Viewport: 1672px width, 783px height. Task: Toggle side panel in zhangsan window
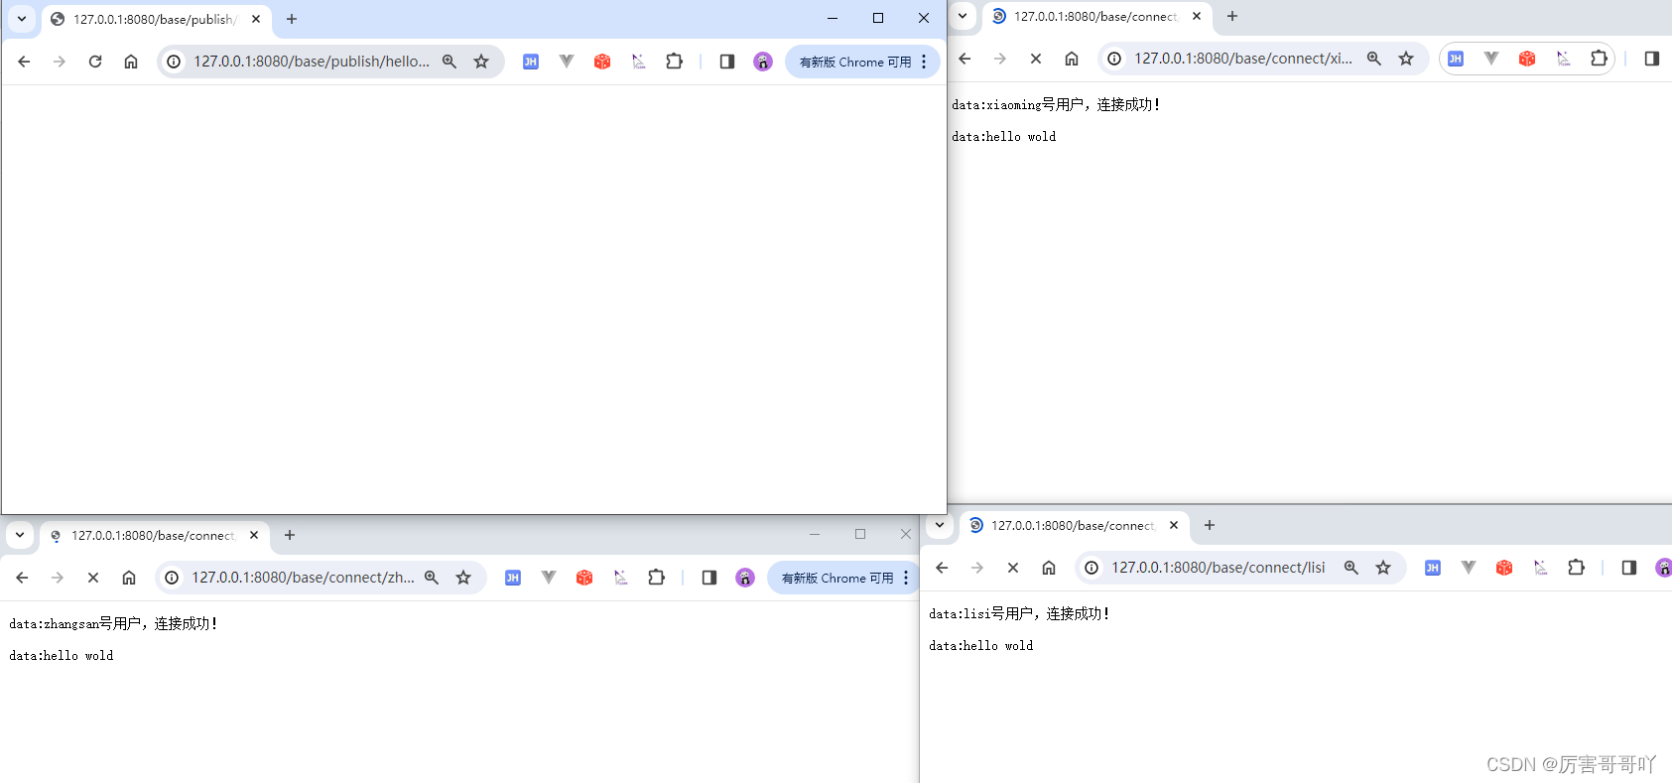click(709, 578)
